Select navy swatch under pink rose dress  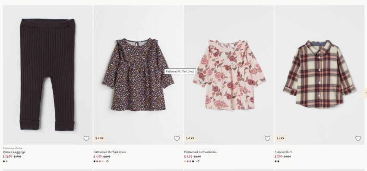point(193,161)
